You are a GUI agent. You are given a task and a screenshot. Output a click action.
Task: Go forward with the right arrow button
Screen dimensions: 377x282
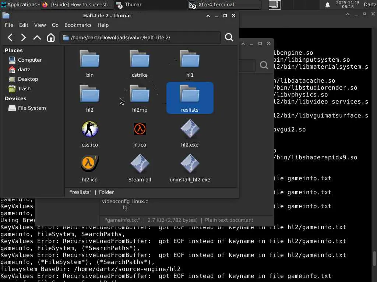[23, 37]
